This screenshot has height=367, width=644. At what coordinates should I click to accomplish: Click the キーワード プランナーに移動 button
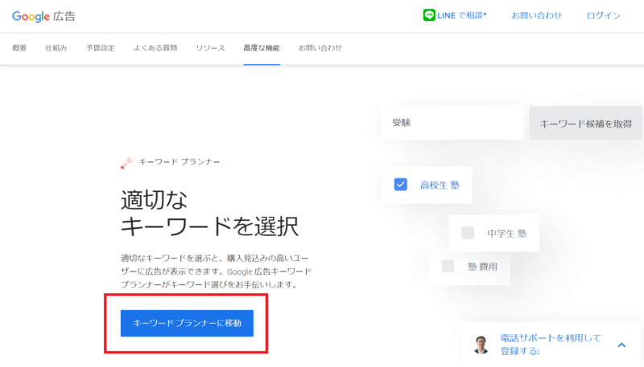[x=187, y=323]
